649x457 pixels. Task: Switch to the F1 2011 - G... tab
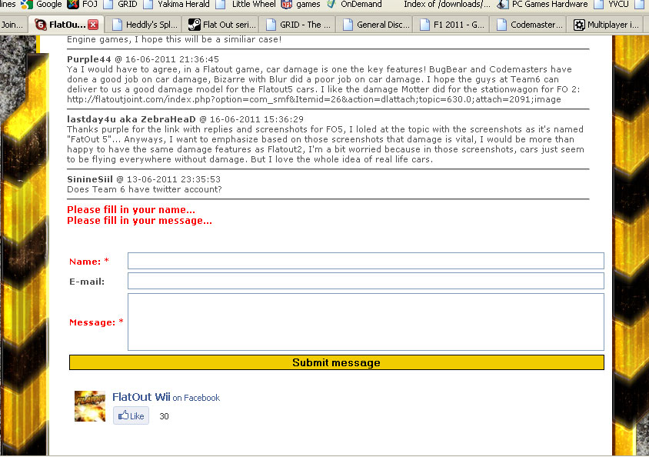click(x=452, y=25)
